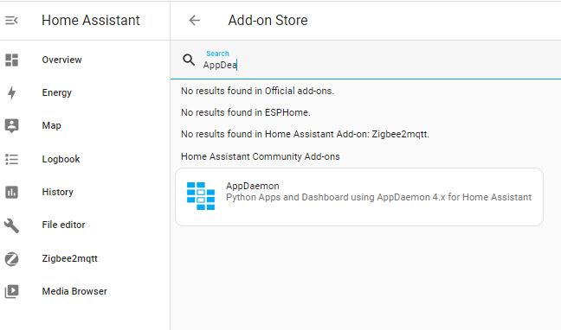
Task: Click 'Home Assistant Community Add-ons' heading
Action: (x=261, y=156)
